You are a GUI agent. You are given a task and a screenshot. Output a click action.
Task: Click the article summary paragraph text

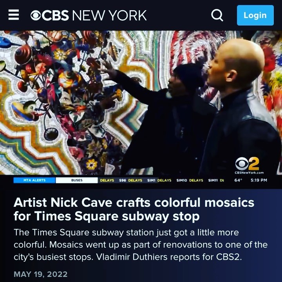141,244
